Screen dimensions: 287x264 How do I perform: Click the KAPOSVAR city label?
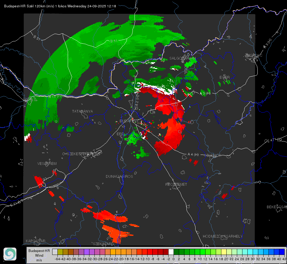[x=35, y=241]
